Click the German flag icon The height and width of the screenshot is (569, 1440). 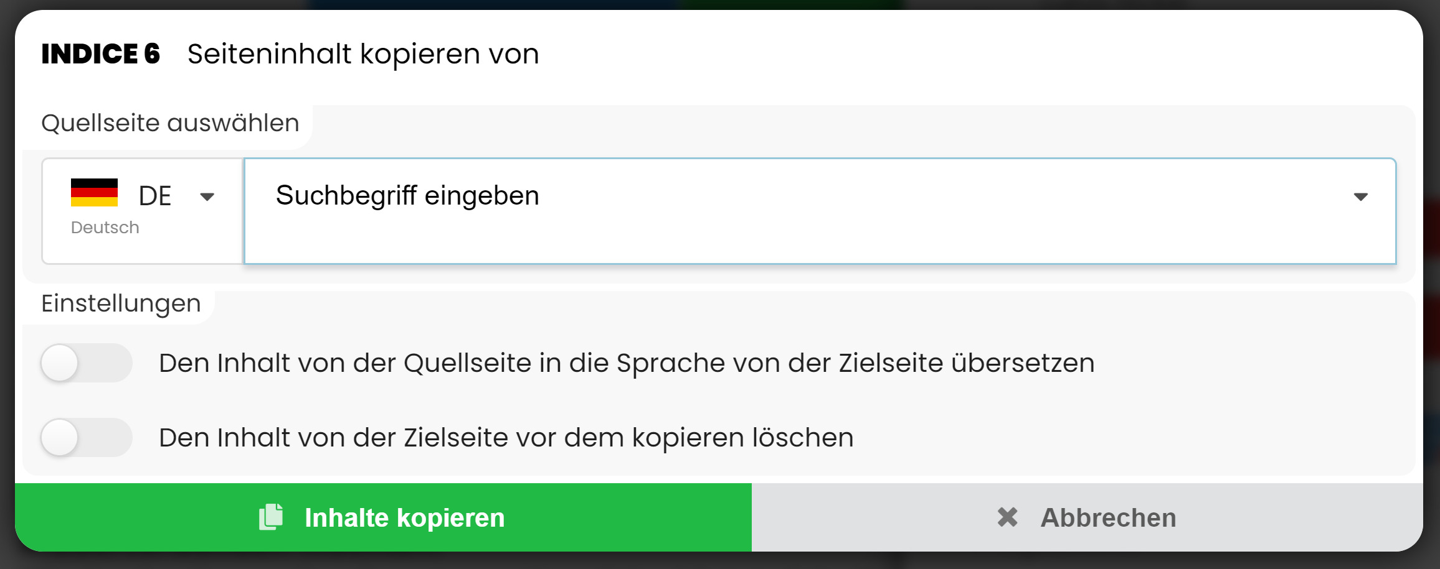(94, 193)
